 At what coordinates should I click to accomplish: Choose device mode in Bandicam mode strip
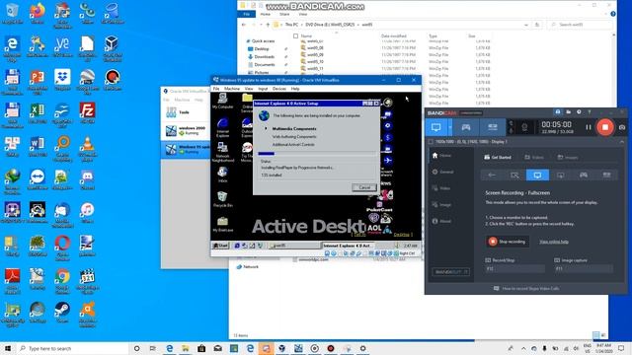[606, 176]
